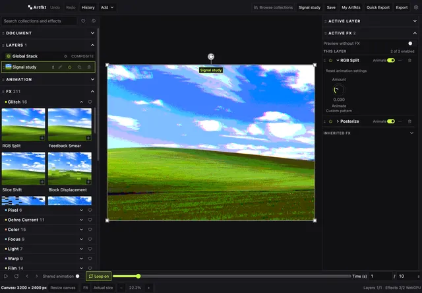
Task: Step to next frame arrow
Action: click(37, 277)
